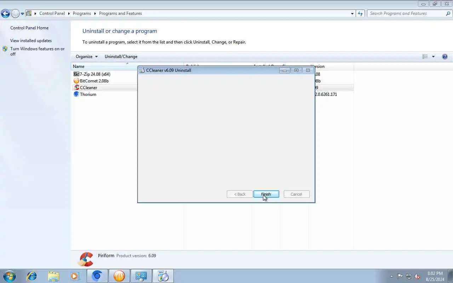
Task: Click the back navigation arrow
Action: [5, 14]
